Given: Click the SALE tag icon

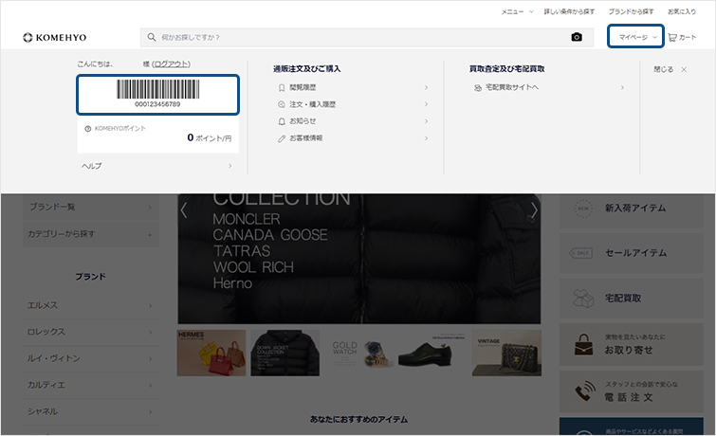Looking at the screenshot, I should click(x=580, y=253).
